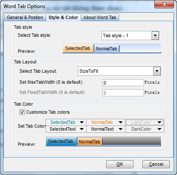The image size is (177, 175).
Task: Click the Set MaxTabWidth label
Action: (51, 82)
